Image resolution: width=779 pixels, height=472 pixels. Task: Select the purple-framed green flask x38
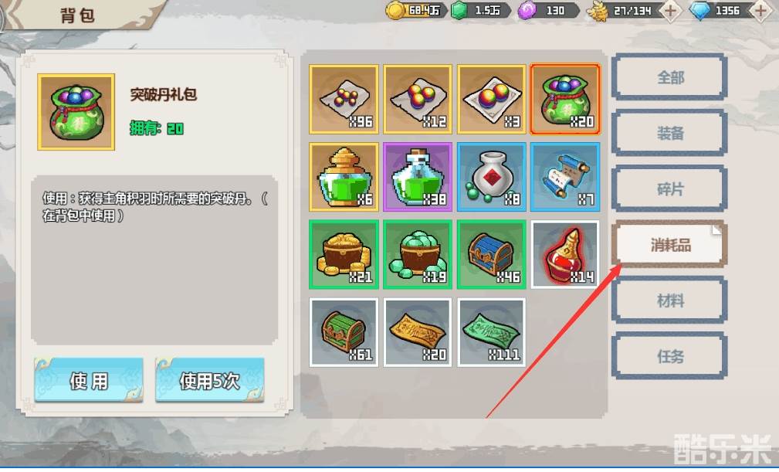[418, 177]
